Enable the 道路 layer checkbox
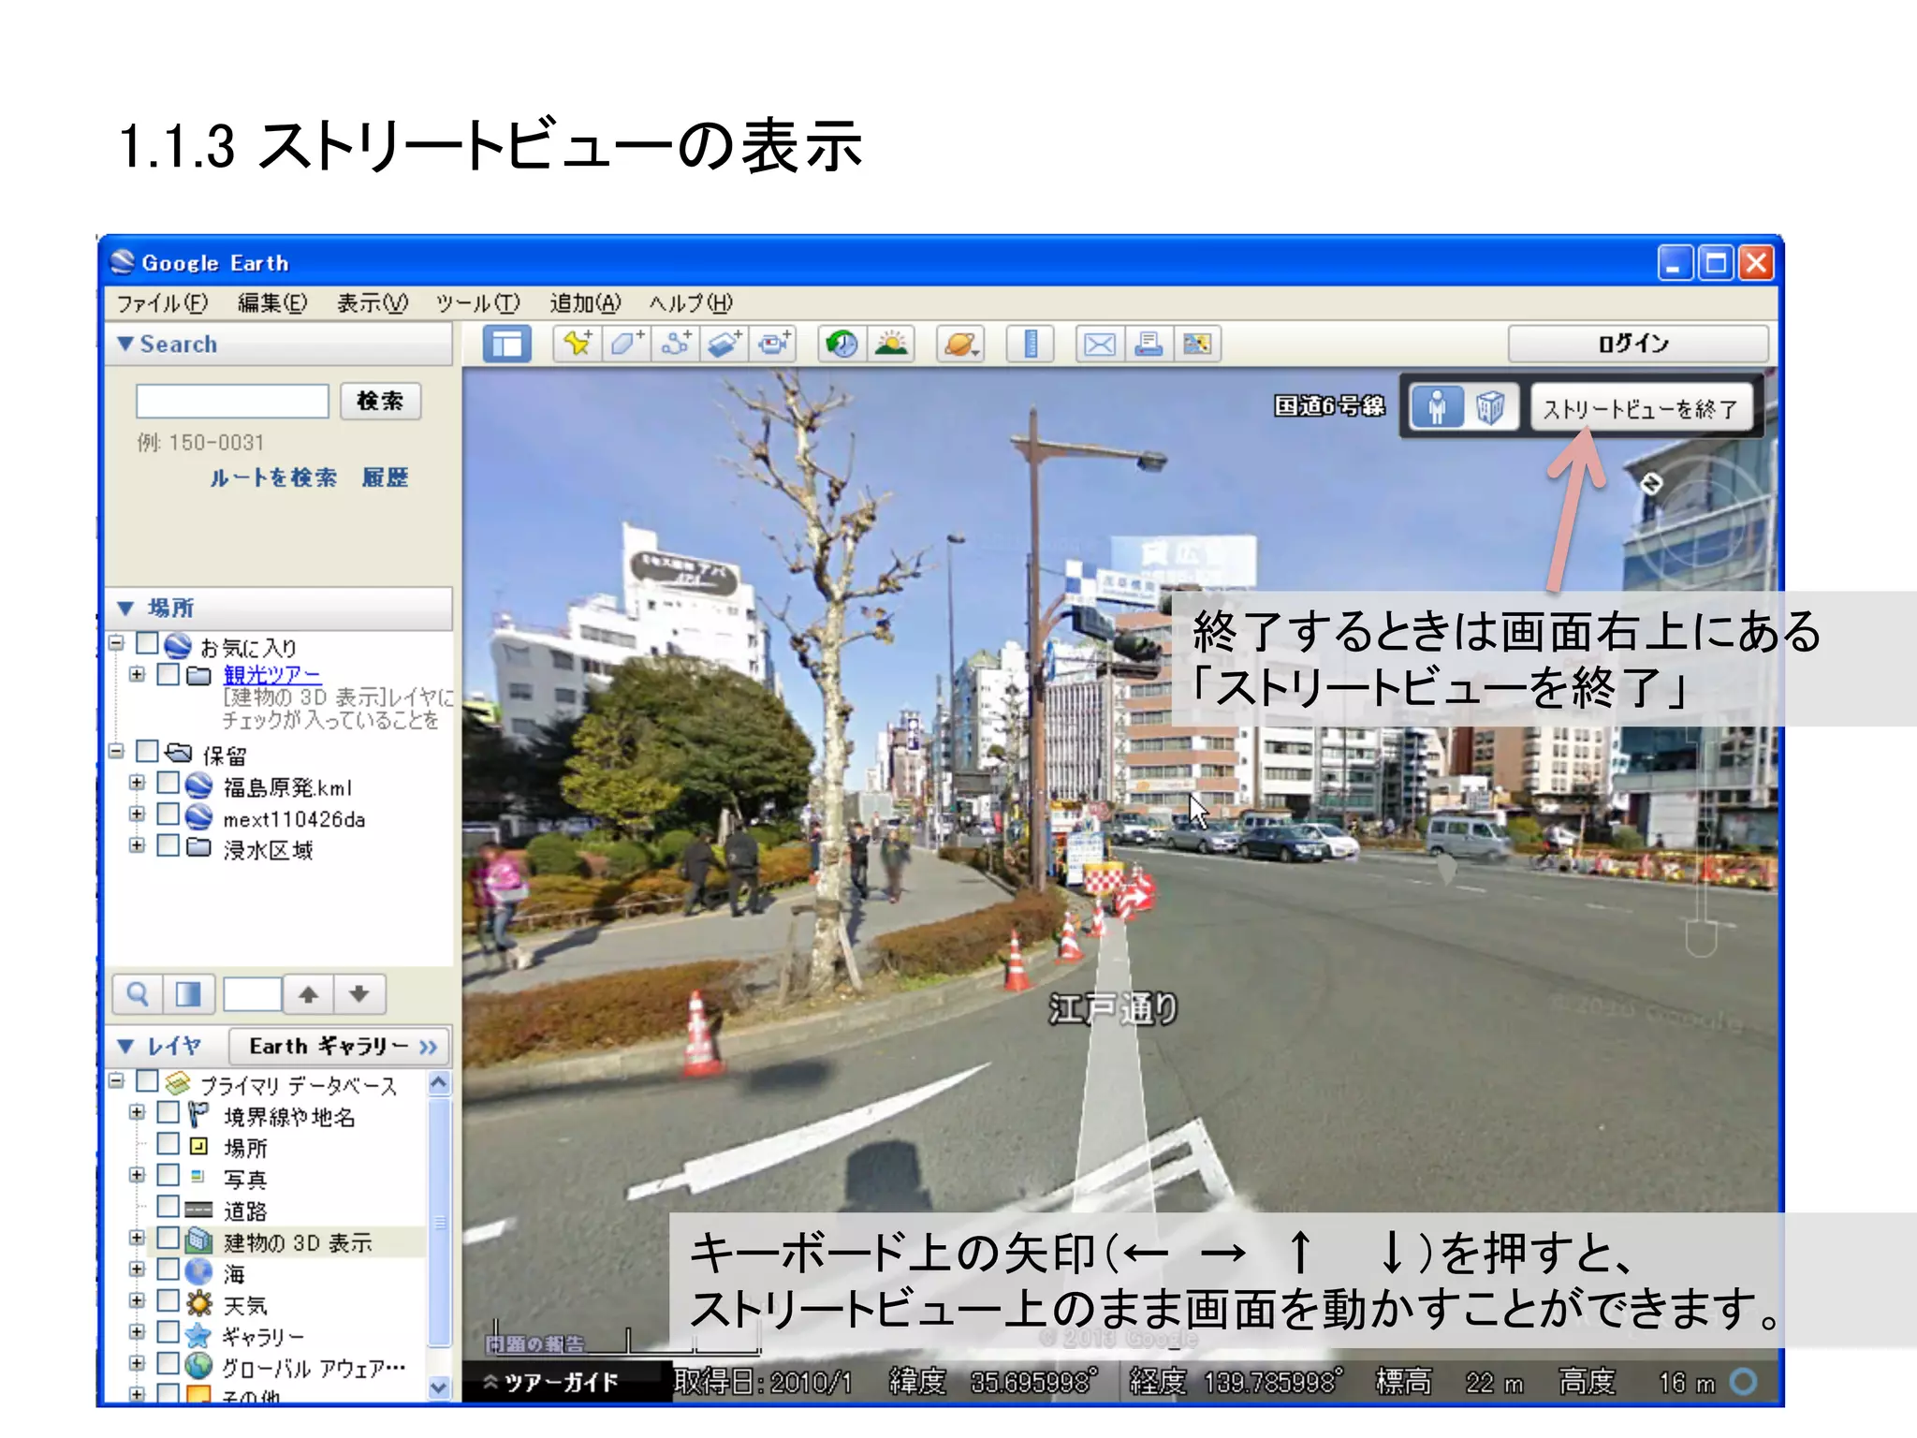Screen dimensions: 1917x1438 [x=168, y=1206]
